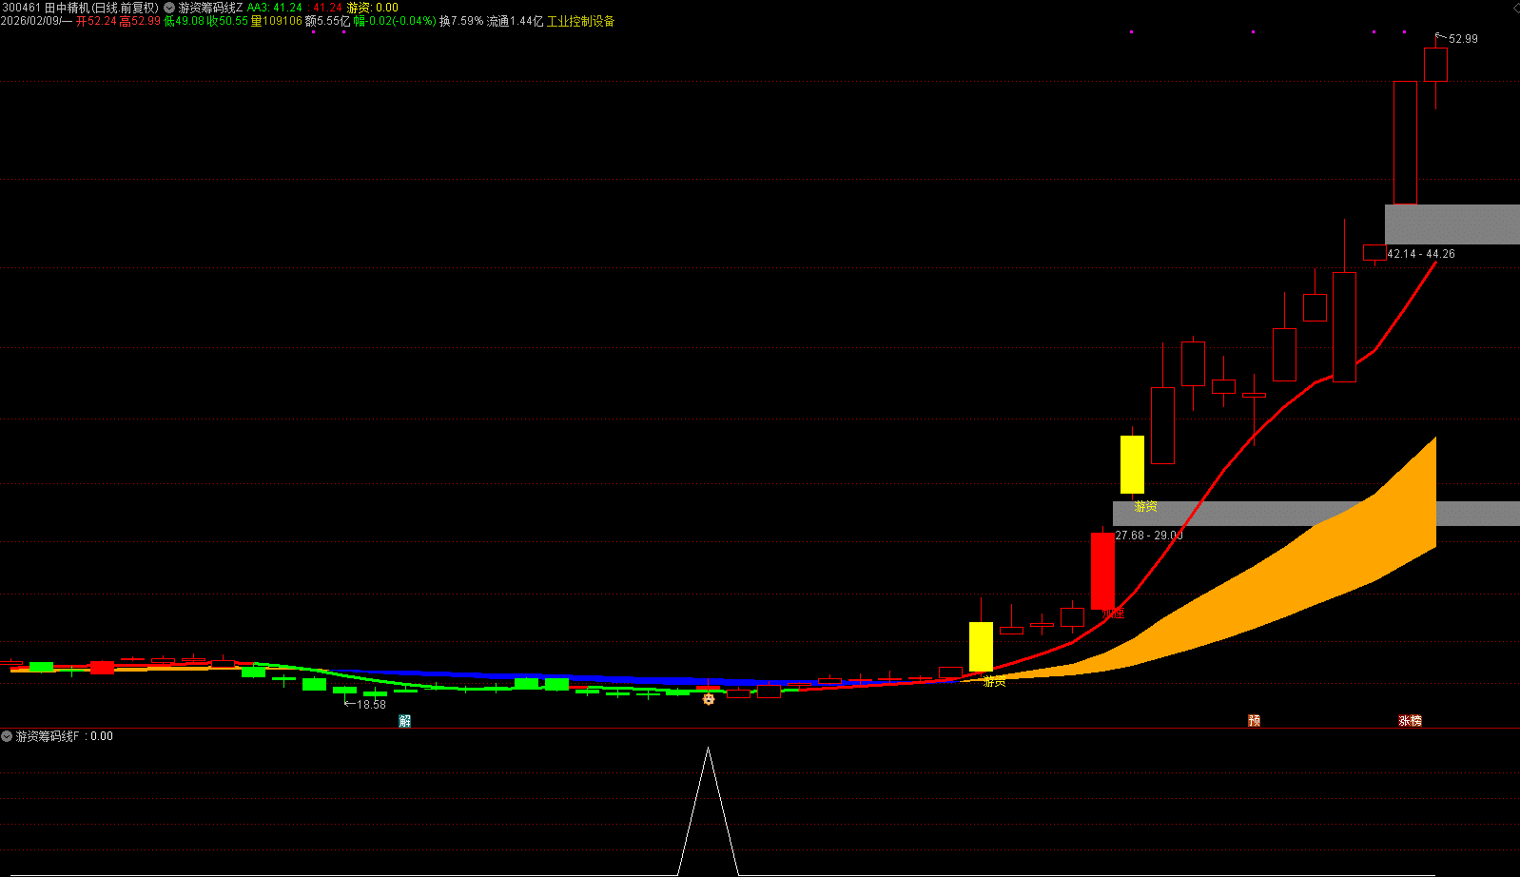This screenshot has height=877, width=1520.
Task: Open the 工业控制设备 industry sector link
Action: pos(580,21)
